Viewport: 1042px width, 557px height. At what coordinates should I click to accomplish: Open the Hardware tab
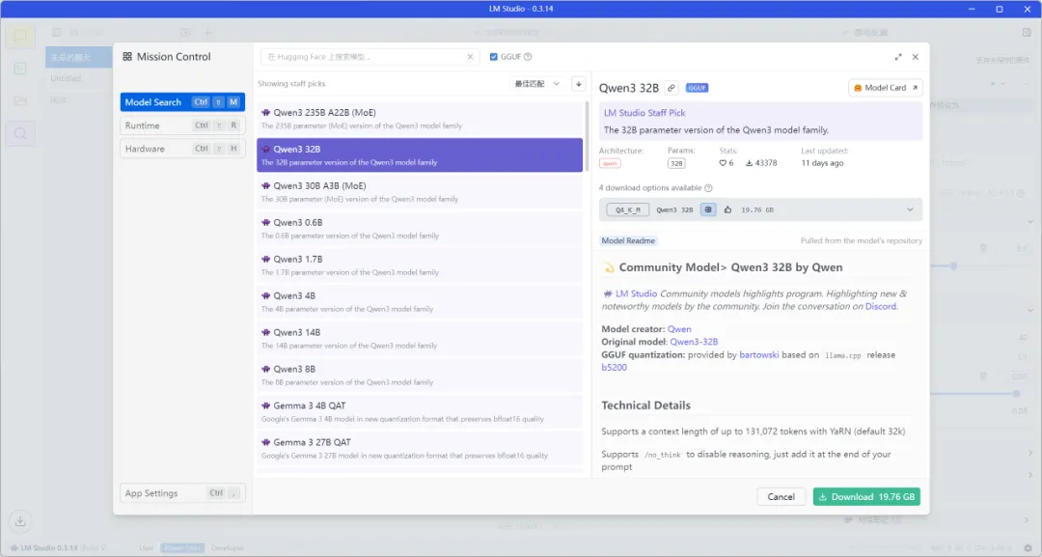pyautogui.click(x=182, y=149)
